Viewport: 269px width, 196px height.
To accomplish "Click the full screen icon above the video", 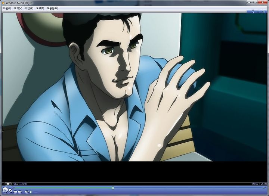I will tap(264, 12).
